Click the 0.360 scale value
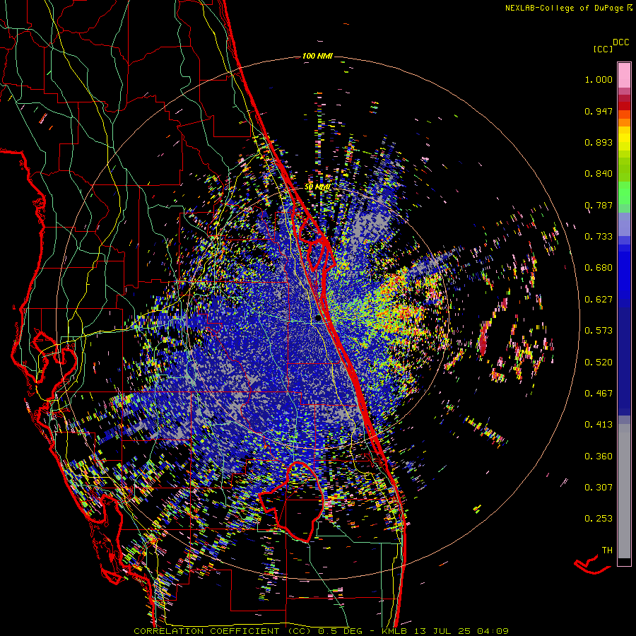The image size is (636, 636). [599, 457]
